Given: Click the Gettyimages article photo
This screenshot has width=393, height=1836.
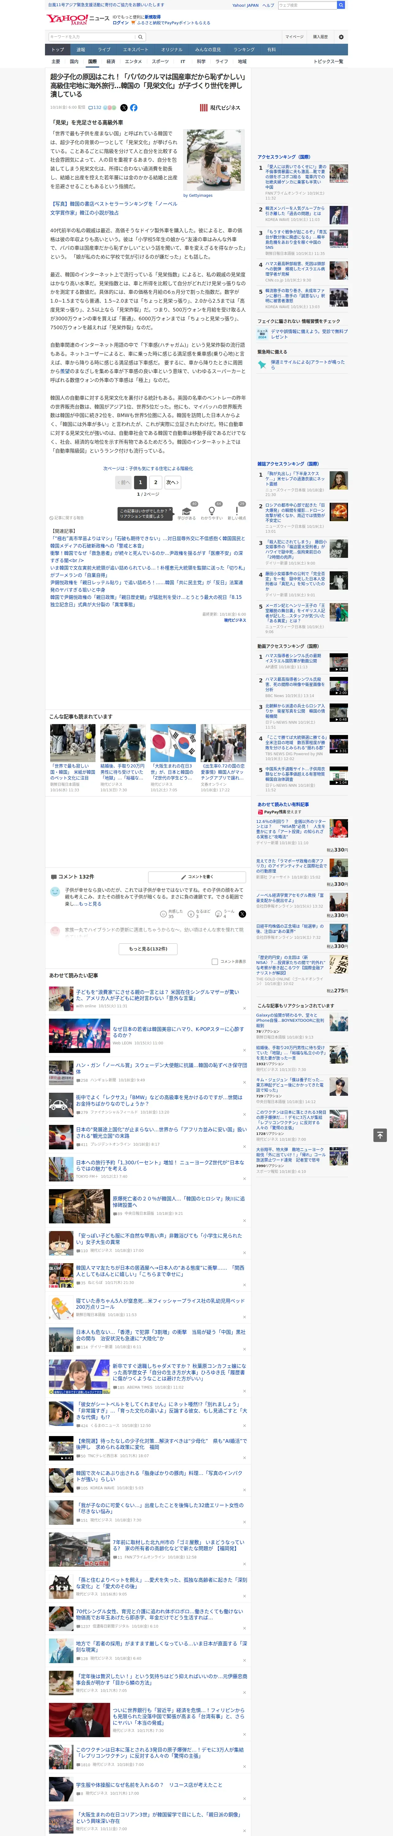Looking at the screenshot, I should 213,160.
